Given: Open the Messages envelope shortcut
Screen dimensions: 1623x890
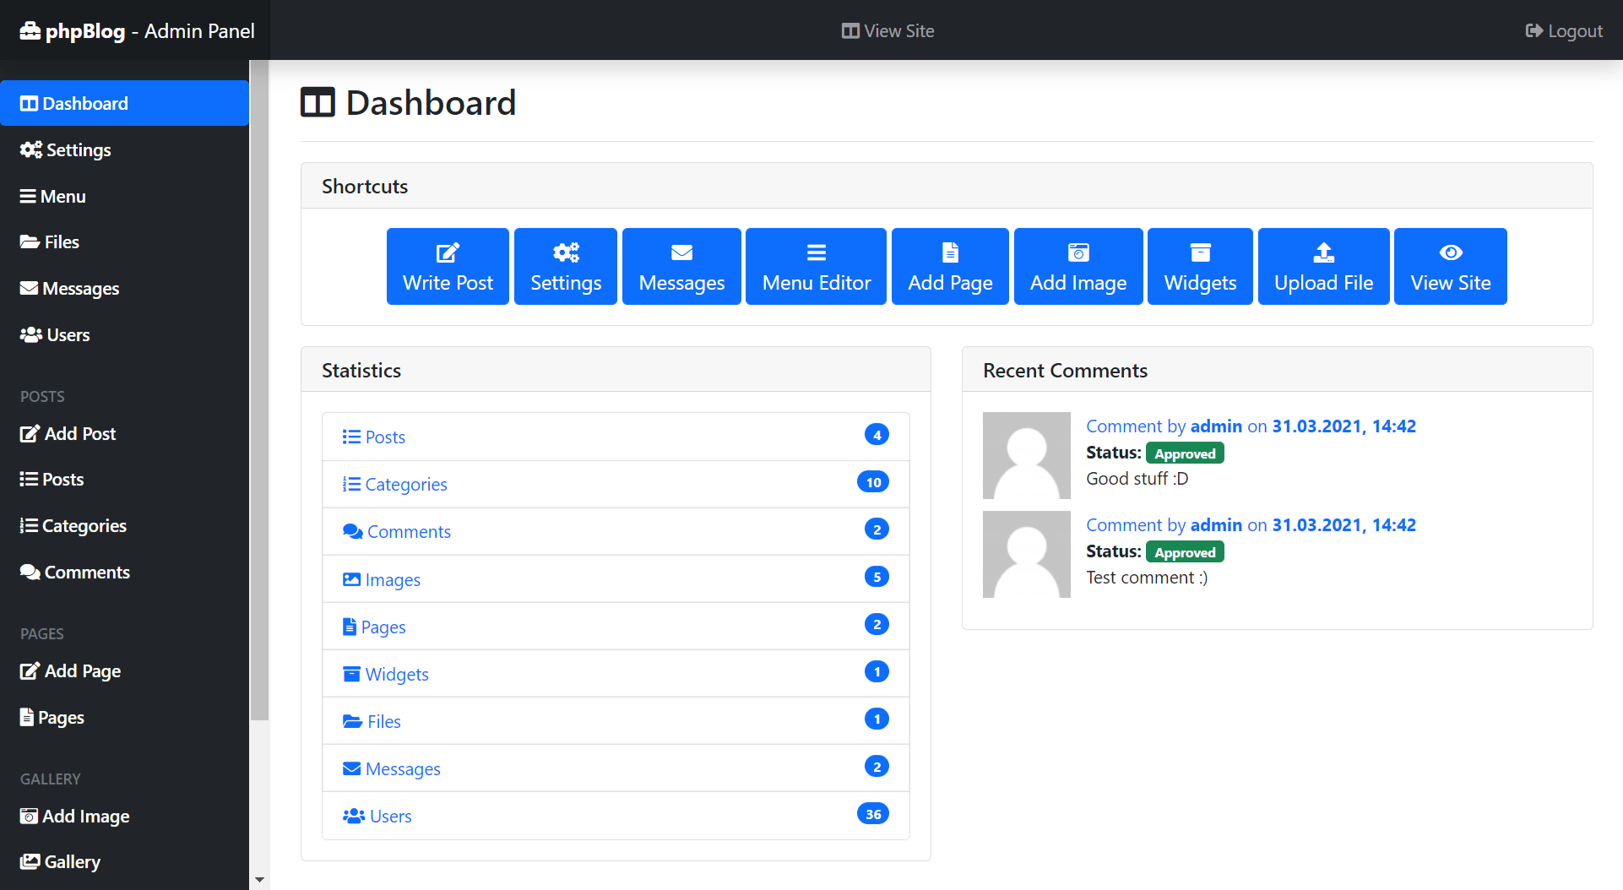Looking at the screenshot, I should (x=681, y=267).
